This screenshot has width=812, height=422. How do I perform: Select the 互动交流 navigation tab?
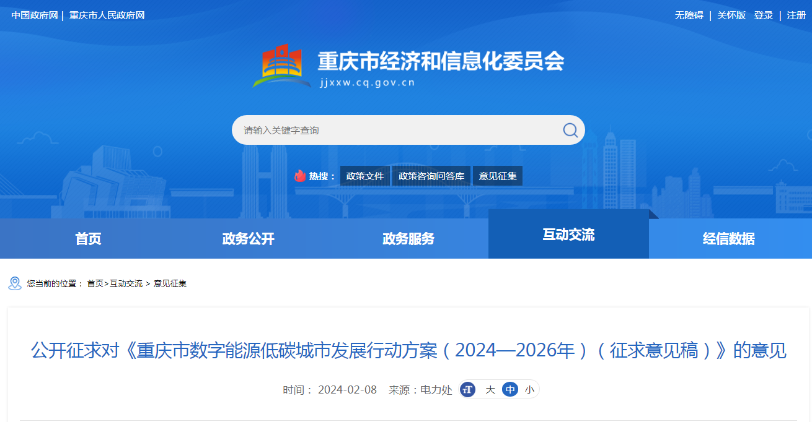[x=568, y=235]
